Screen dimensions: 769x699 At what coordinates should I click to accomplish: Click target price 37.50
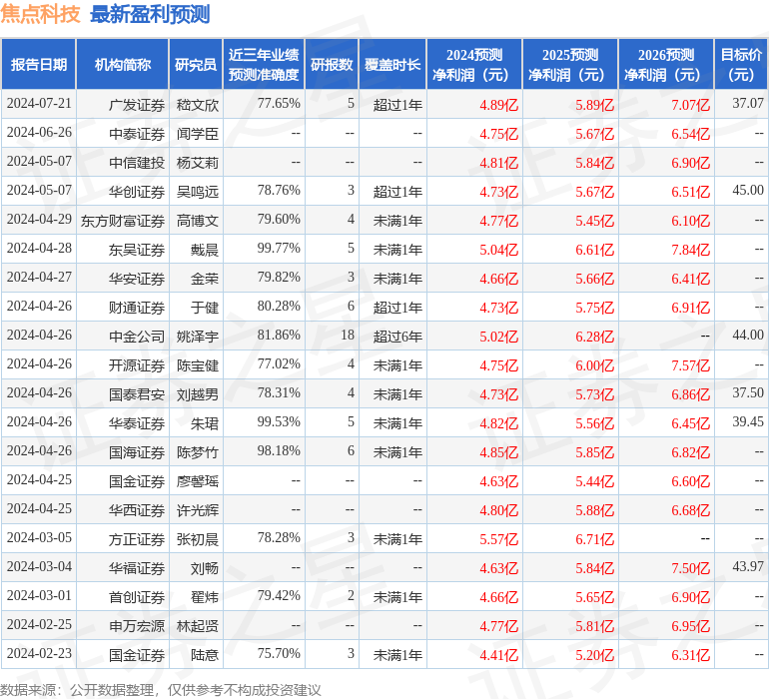click(748, 392)
